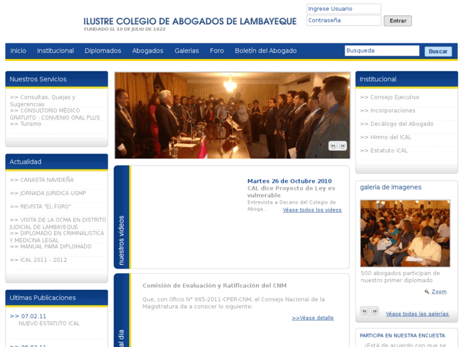This screenshot has height=347, width=463.
Task: Open the Turismo service link
Action: (x=25, y=124)
